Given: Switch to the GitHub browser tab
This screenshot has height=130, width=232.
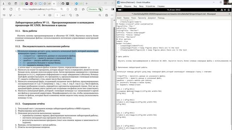Looking at the screenshot, I should [x=63, y=4].
